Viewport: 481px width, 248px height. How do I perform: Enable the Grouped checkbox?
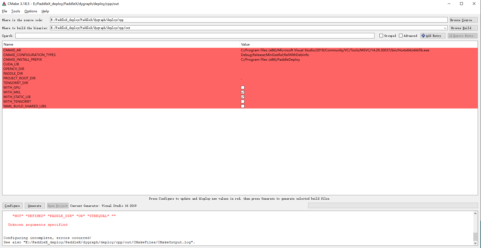(x=381, y=36)
